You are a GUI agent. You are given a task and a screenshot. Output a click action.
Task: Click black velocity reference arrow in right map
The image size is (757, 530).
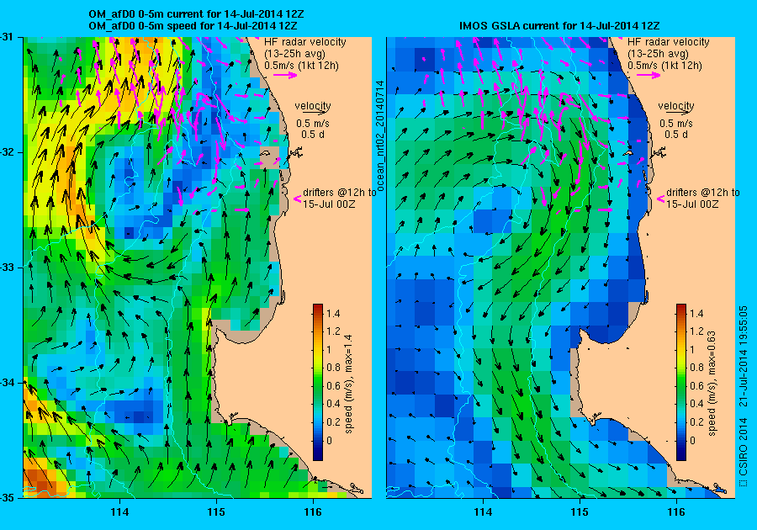(676, 112)
